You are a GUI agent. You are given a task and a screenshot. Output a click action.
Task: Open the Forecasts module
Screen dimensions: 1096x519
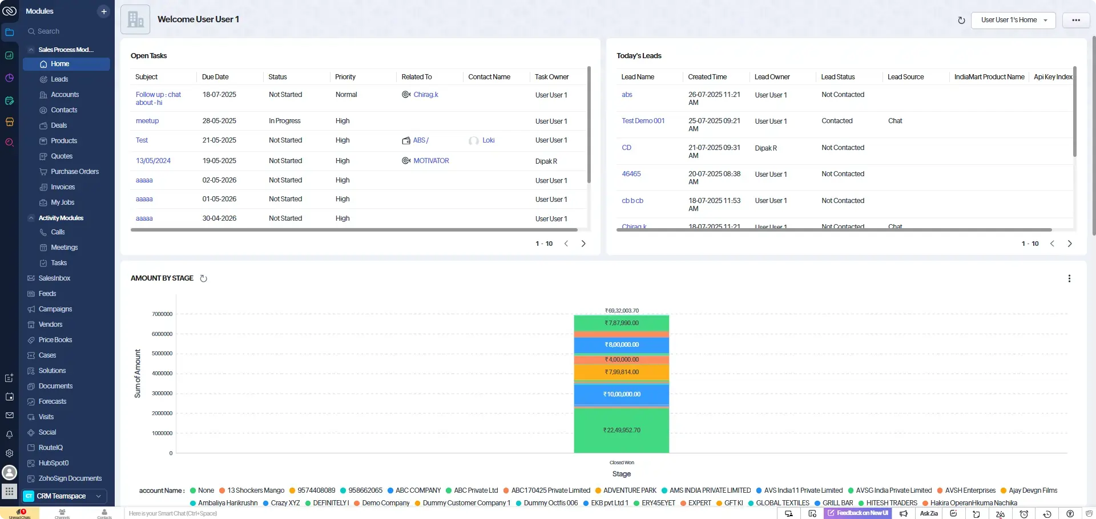click(53, 402)
